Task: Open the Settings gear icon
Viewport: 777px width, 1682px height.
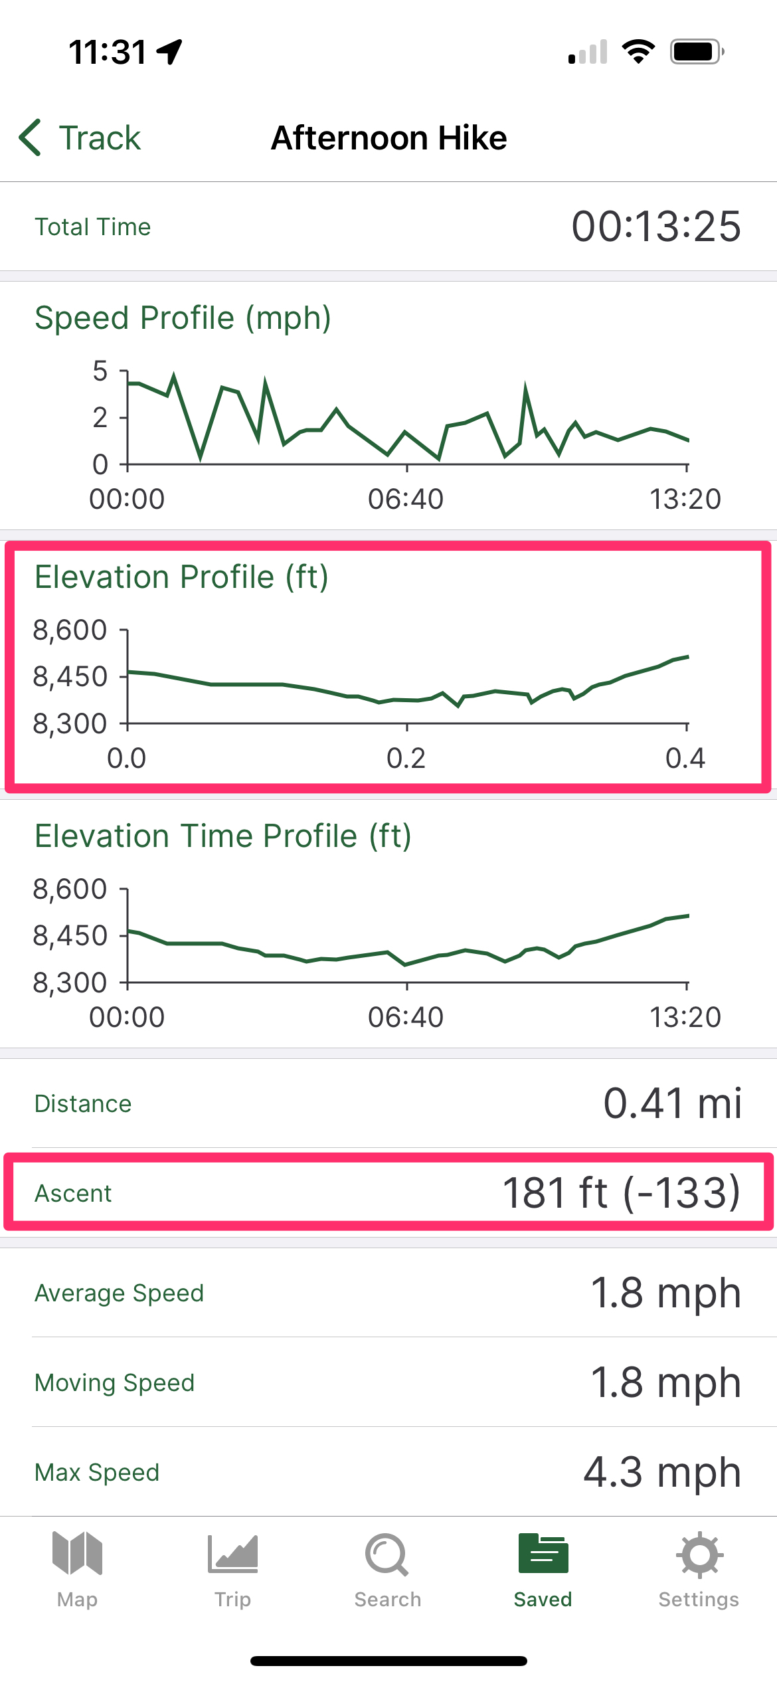Action: [699, 1554]
